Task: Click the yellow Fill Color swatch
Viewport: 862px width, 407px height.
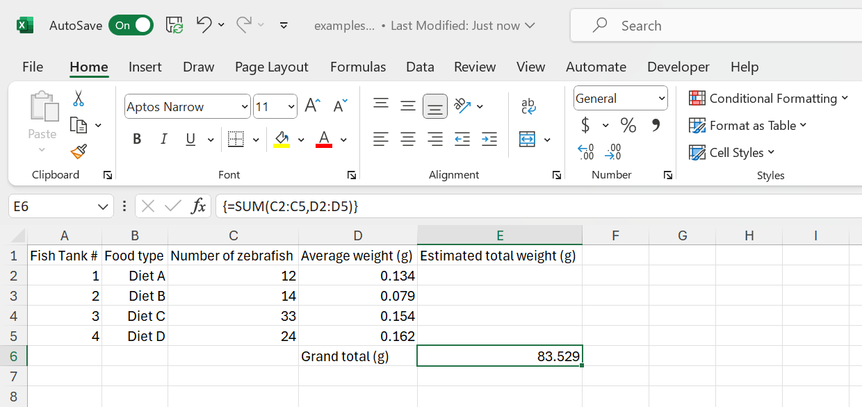Action: click(x=282, y=140)
